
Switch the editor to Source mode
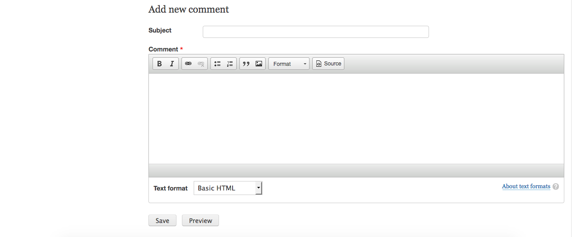point(329,64)
